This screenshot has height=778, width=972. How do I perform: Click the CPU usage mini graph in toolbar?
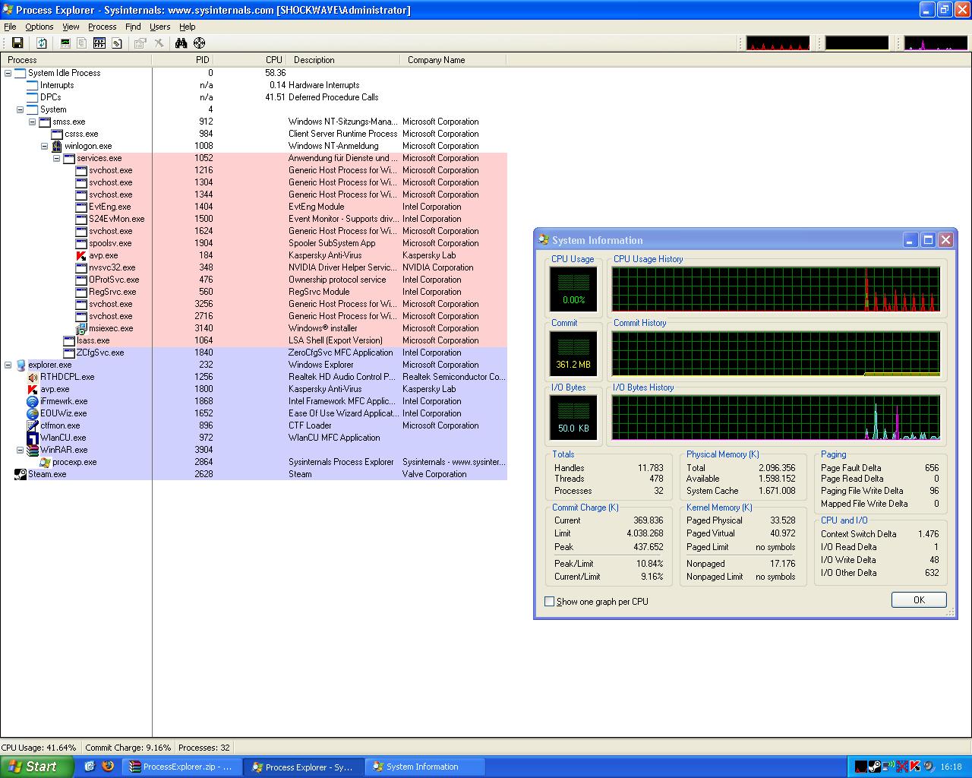pos(778,43)
